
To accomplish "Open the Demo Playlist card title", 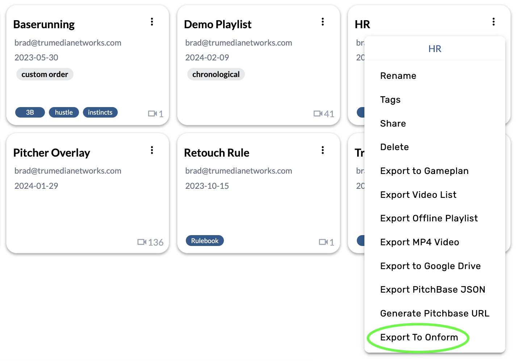I will point(217,25).
